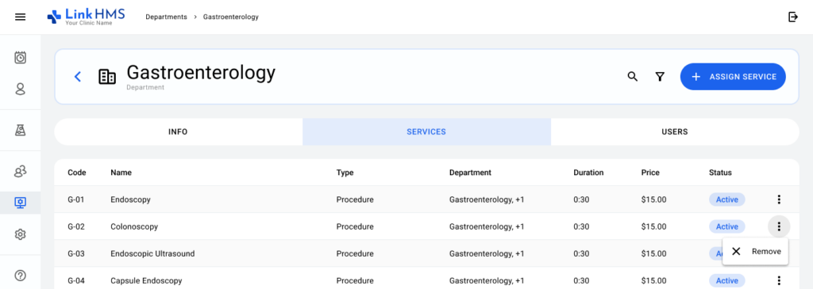Open the settings gear sidebar icon
The image size is (813, 289).
click(x=20, y=234)
